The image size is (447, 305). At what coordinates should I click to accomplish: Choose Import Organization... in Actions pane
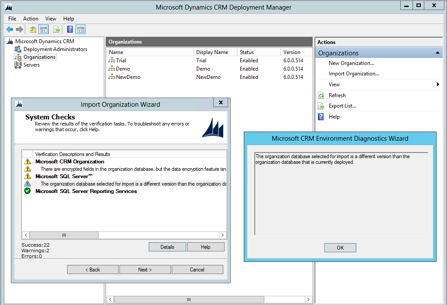tap(354, 74)
